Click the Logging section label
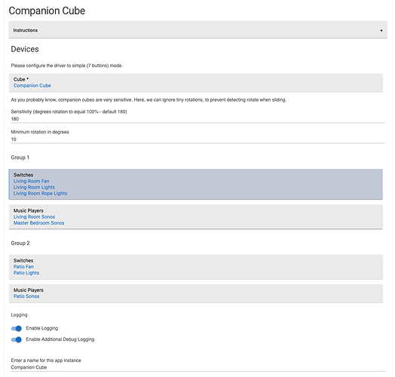 tap(19, 315)
